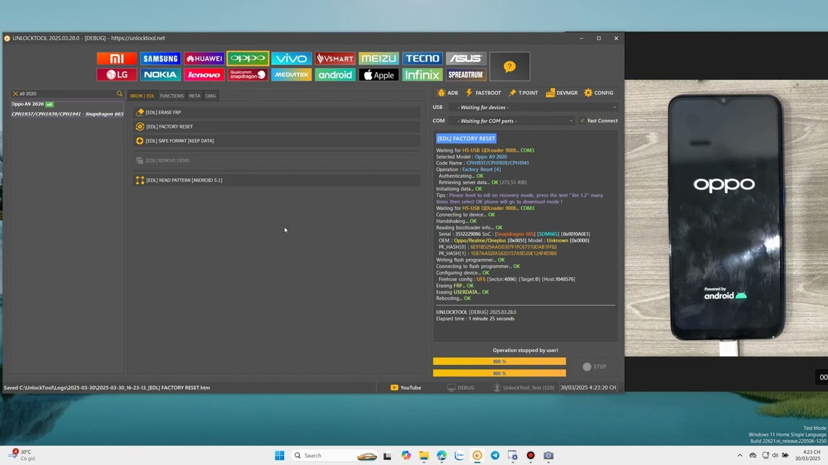Run [EDL] FACTORY RESET operation
Screen dimensions: 828x465
point(278,127)
